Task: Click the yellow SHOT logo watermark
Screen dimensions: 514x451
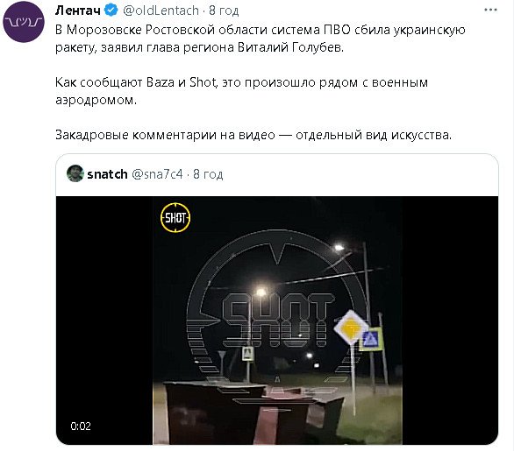Action: [175, 218]
